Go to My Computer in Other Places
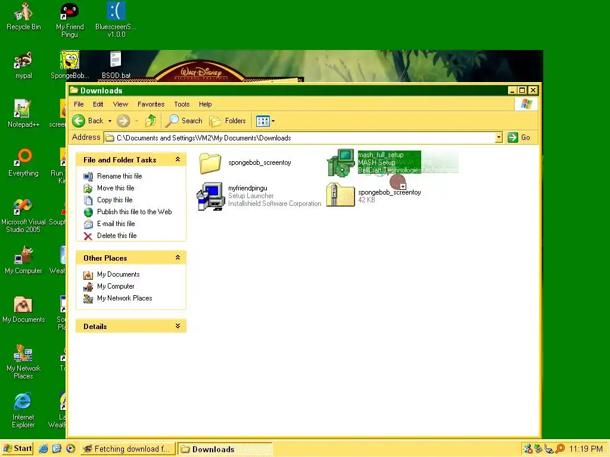610x457 pixels. tap(109, 286)
